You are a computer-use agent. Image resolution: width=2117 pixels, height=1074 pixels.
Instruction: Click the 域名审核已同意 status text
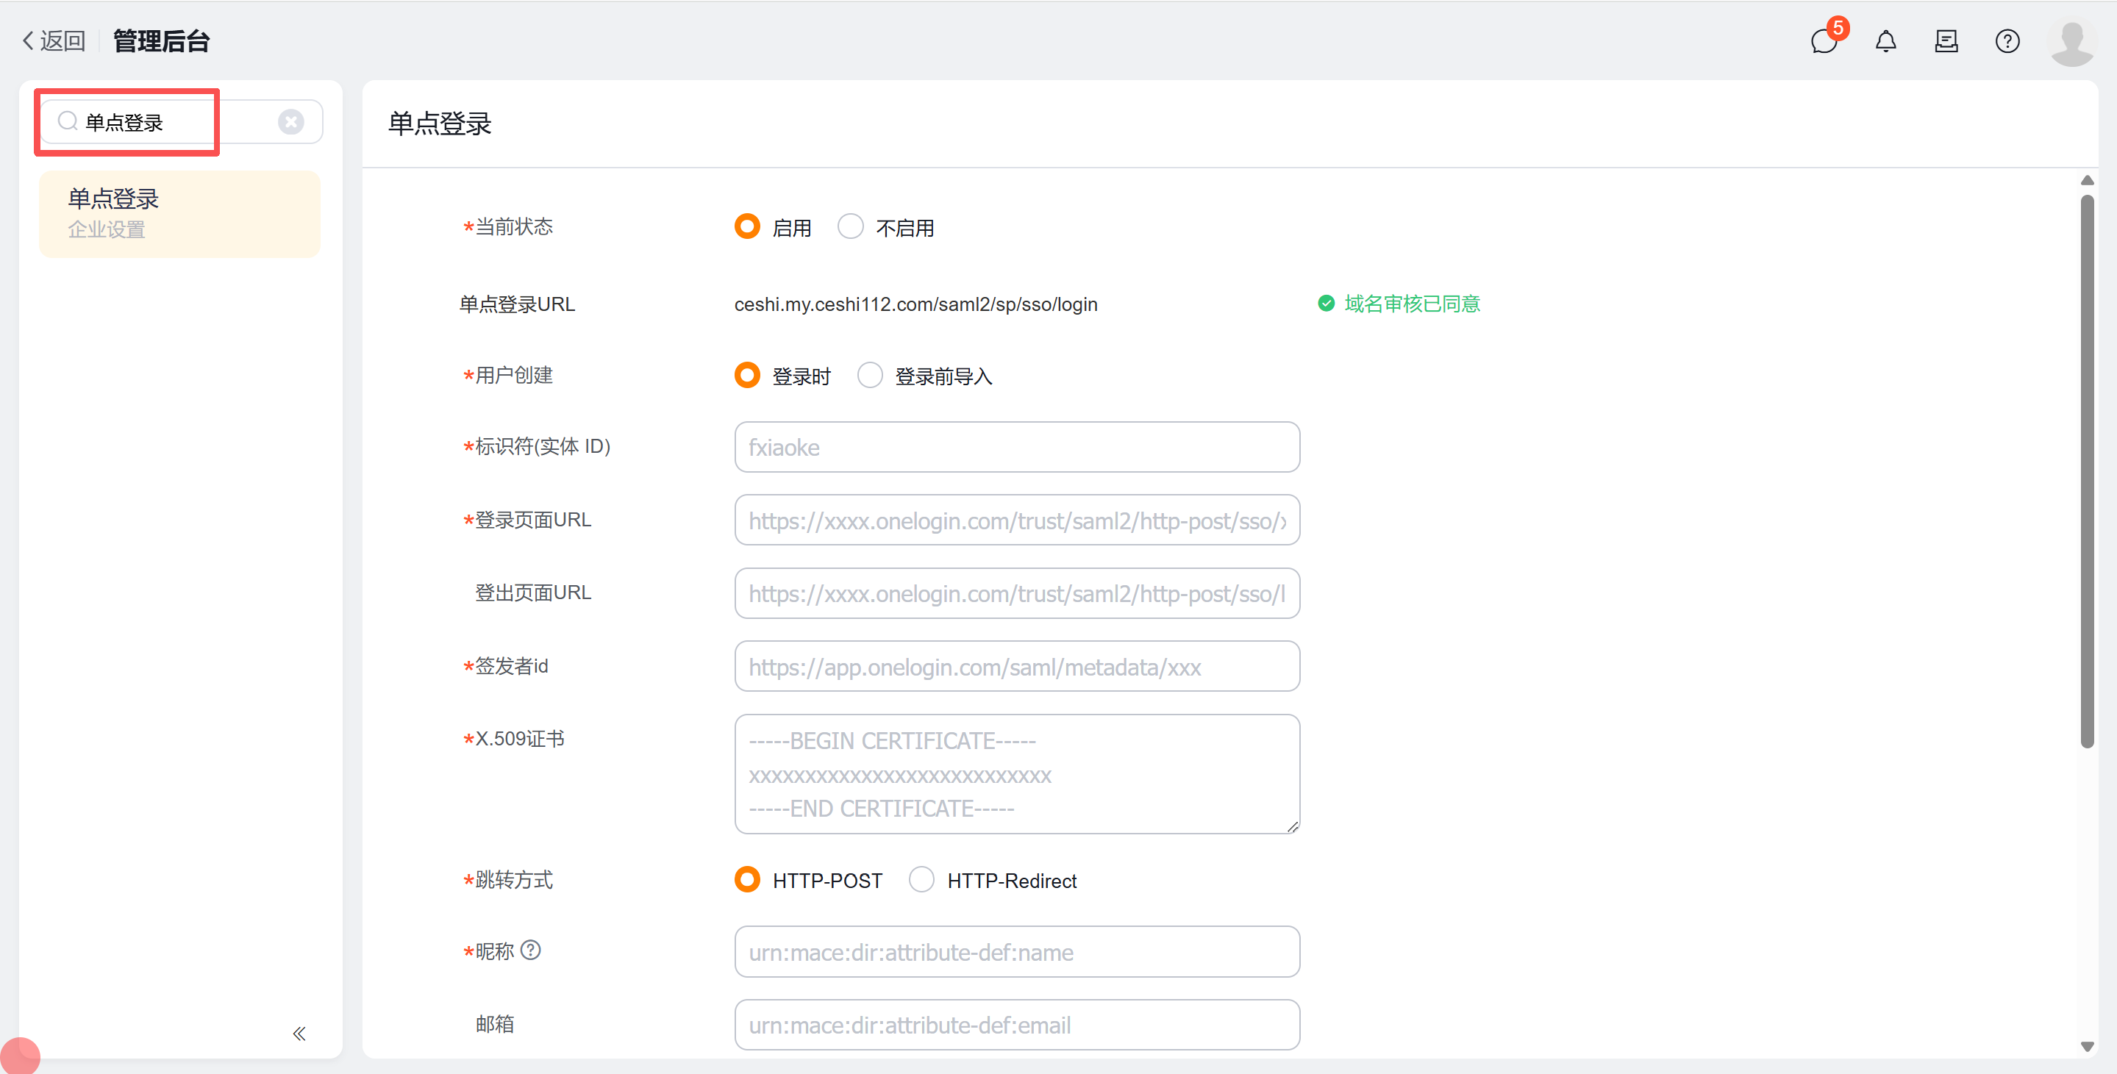click(x=1411, y=303)
